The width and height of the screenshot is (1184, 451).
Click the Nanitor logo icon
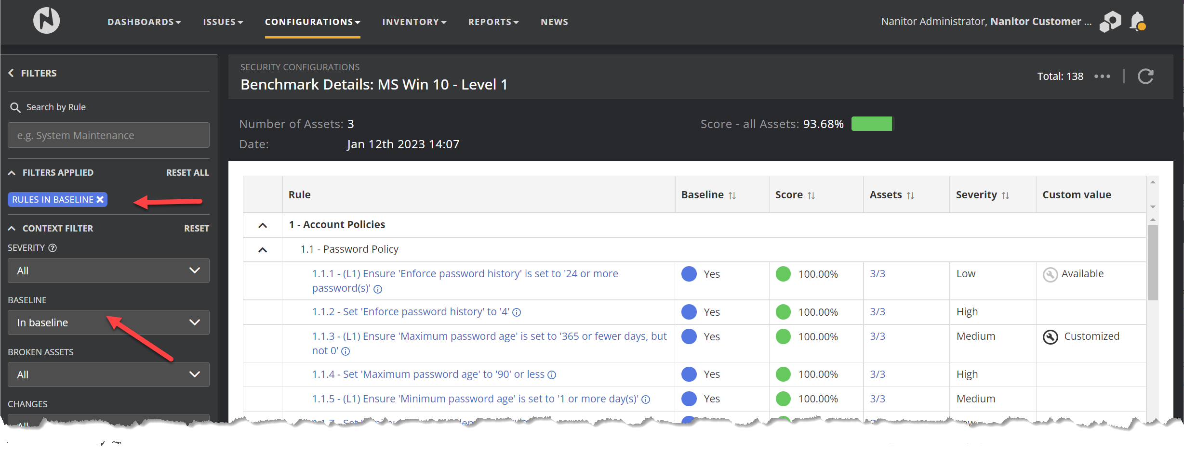point(46,21)
